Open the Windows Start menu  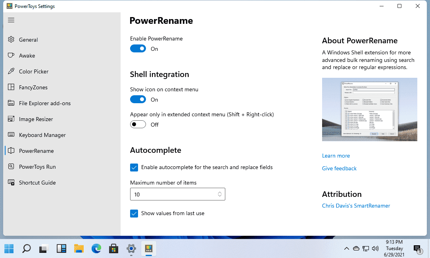[9, 248]
